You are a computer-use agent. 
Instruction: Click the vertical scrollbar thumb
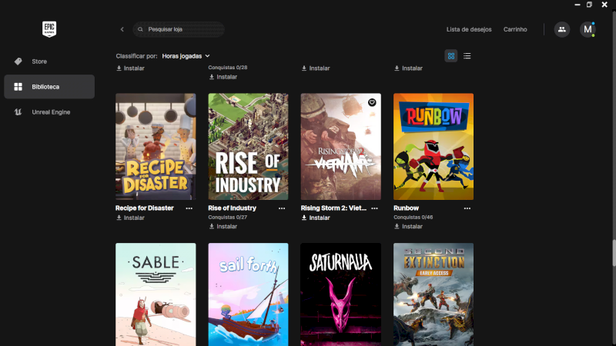(x=613, y=253)
